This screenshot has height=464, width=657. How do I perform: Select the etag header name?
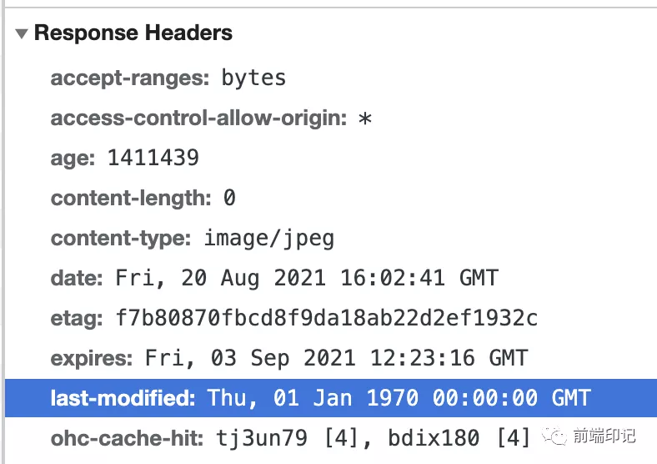[x=76, y=318]
